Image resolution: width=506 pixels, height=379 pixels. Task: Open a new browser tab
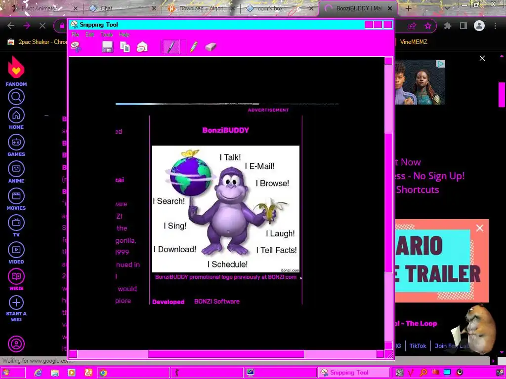click(409, 9)
